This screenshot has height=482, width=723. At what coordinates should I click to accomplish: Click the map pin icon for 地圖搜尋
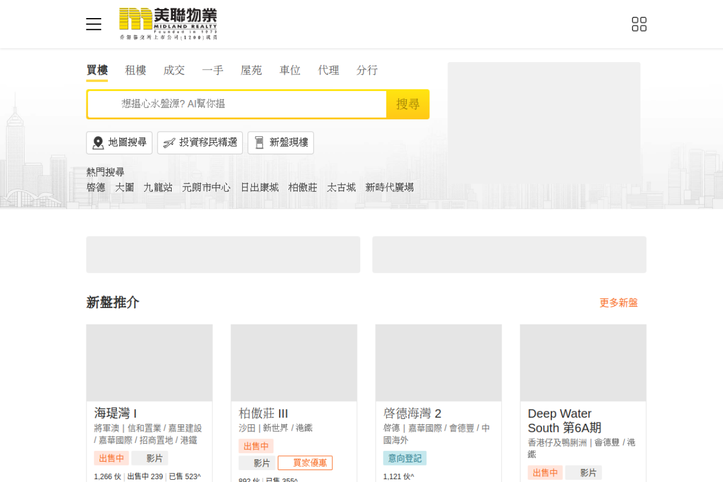98,143
